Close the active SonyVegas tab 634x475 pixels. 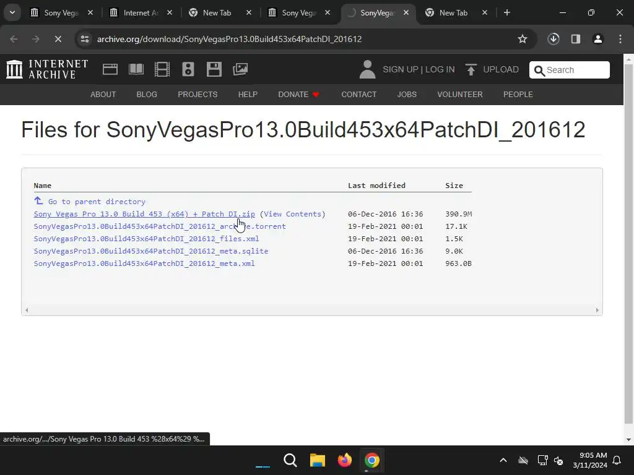406,12
